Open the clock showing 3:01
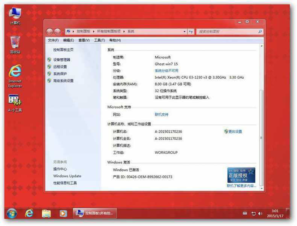Image resolution: width=297 pixels, height=226 pixels. pos(275,213)
